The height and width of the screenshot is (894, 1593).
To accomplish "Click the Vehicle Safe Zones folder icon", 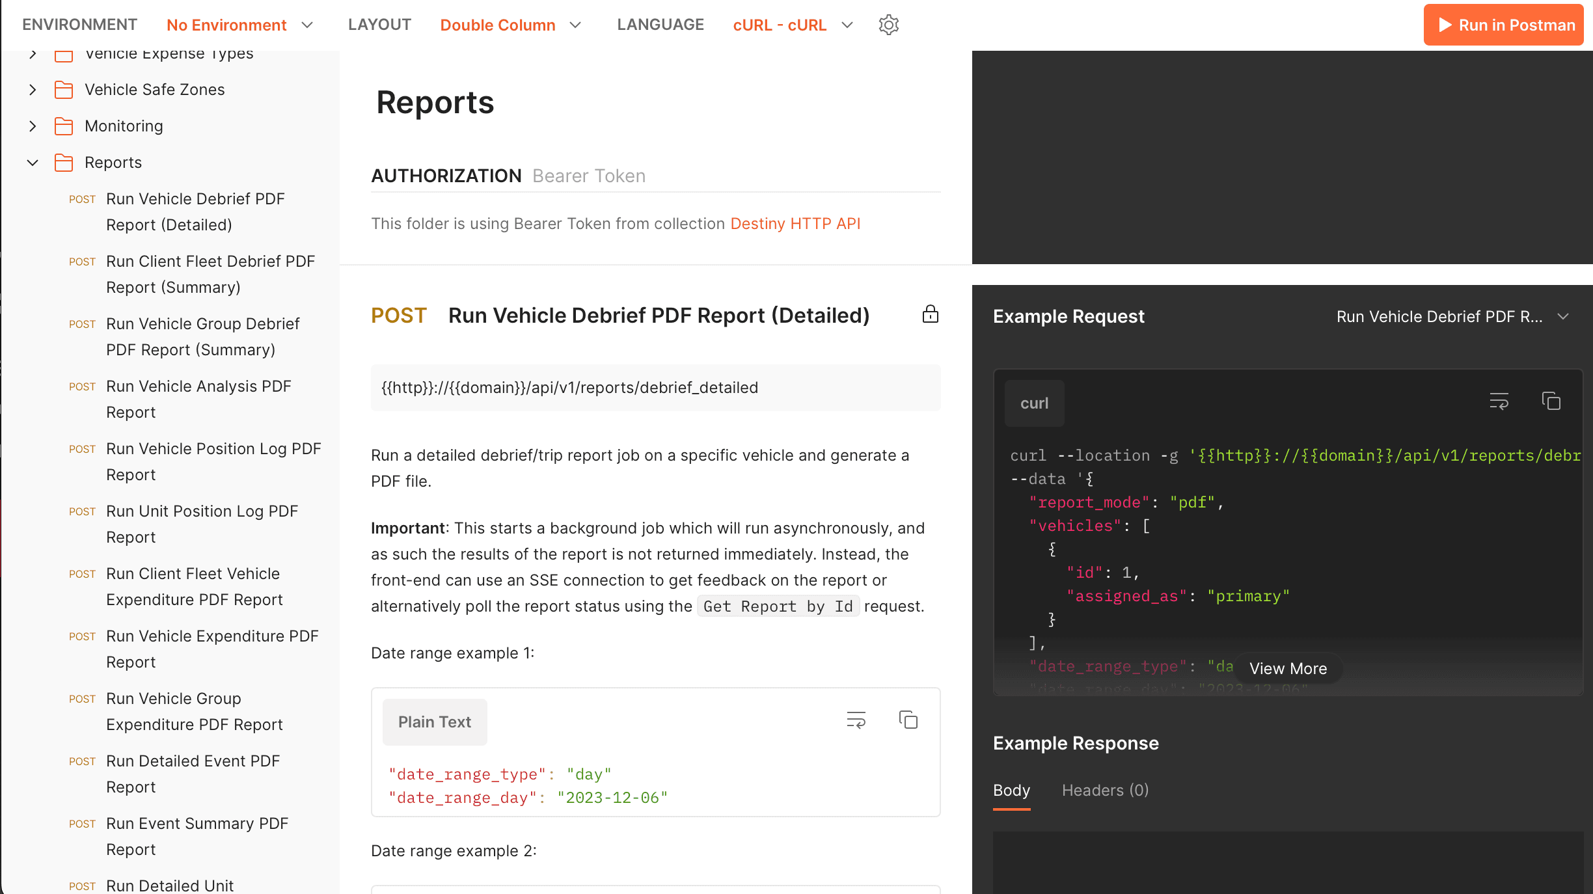I will pos(64,90).
